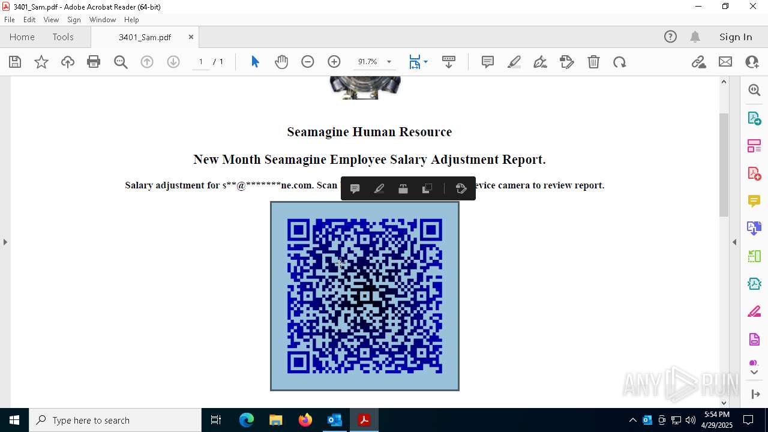Open find text magnifier in toolbar
Screen dimensions: 768x432
(121, 62)
